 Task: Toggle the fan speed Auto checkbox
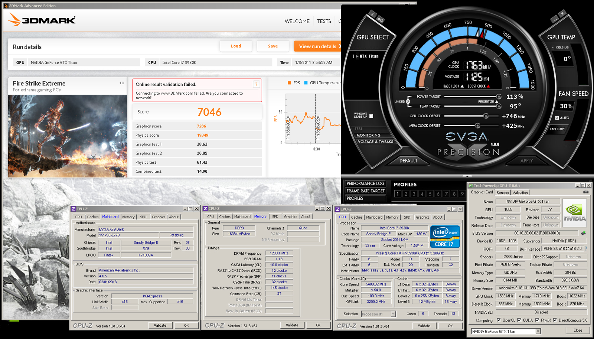pos(557,118)
